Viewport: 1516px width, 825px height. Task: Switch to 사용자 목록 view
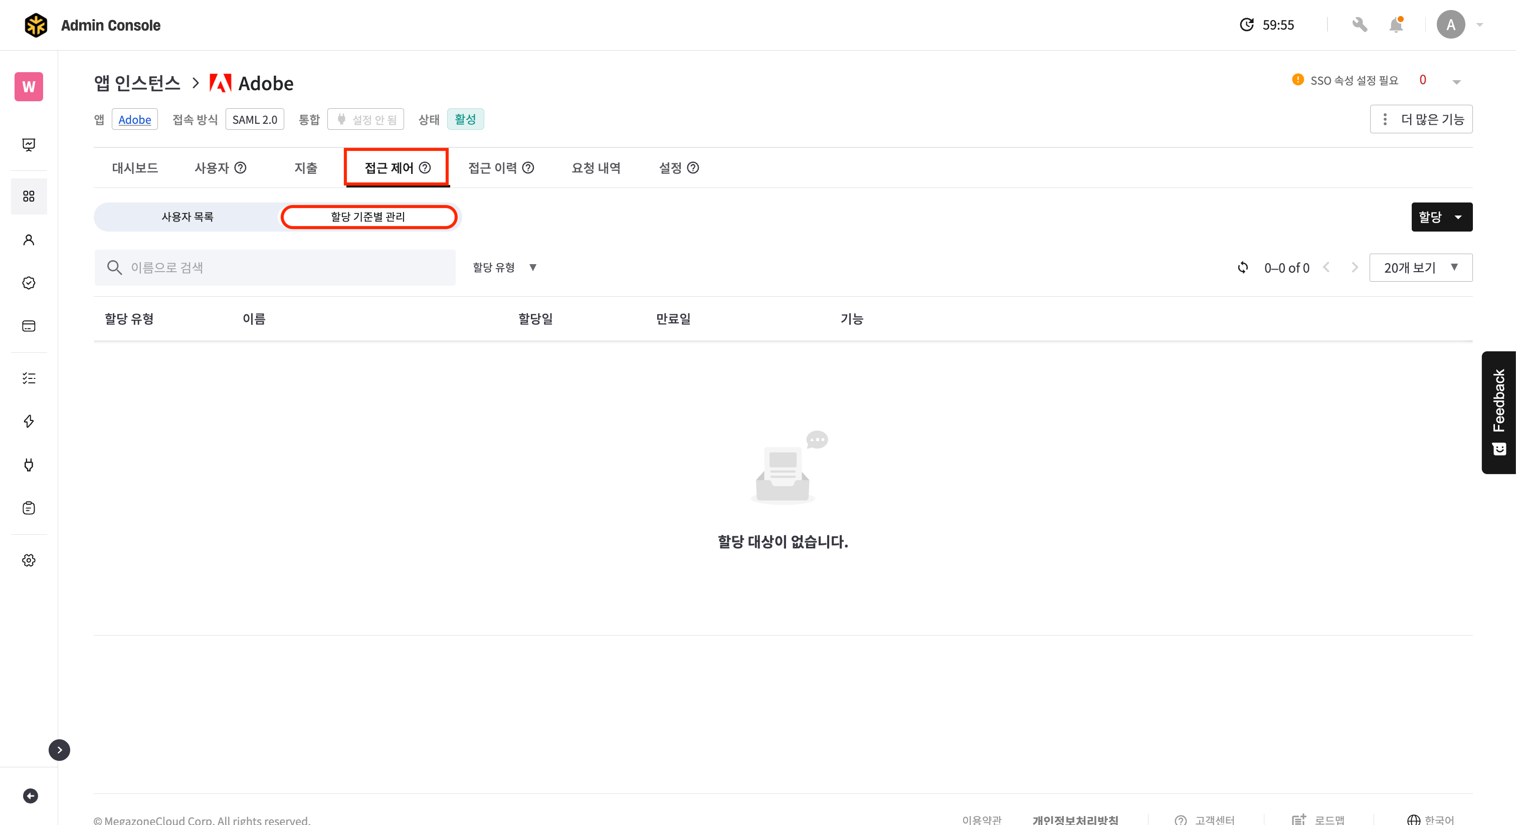coord(187,217)
